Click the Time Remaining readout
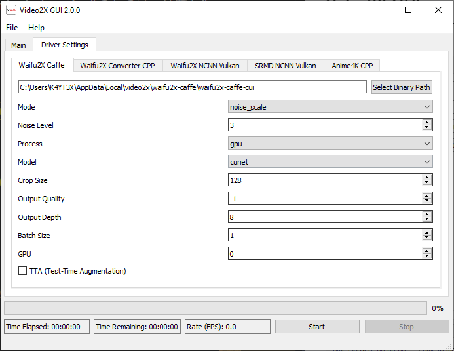This screenshot has width=454, height=351. pyautogui.click(x=137, y=327)
